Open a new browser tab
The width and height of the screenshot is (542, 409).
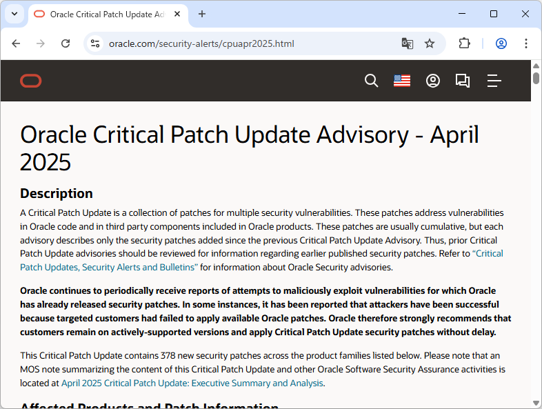coord(202,14)
